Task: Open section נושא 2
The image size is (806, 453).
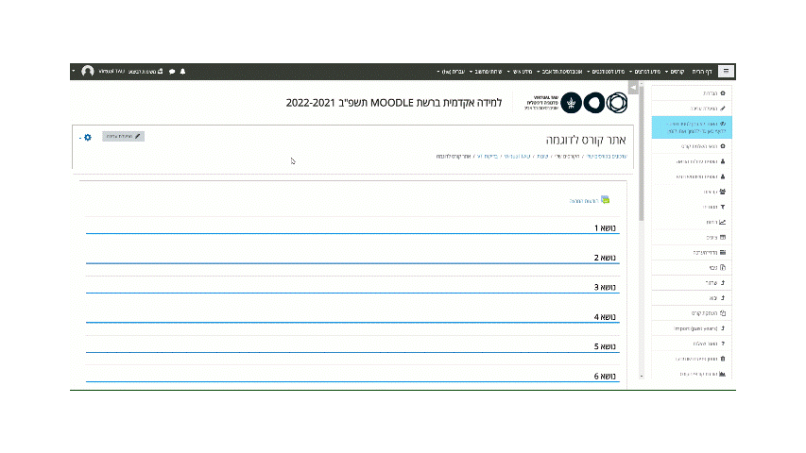Action: [605, 258]
